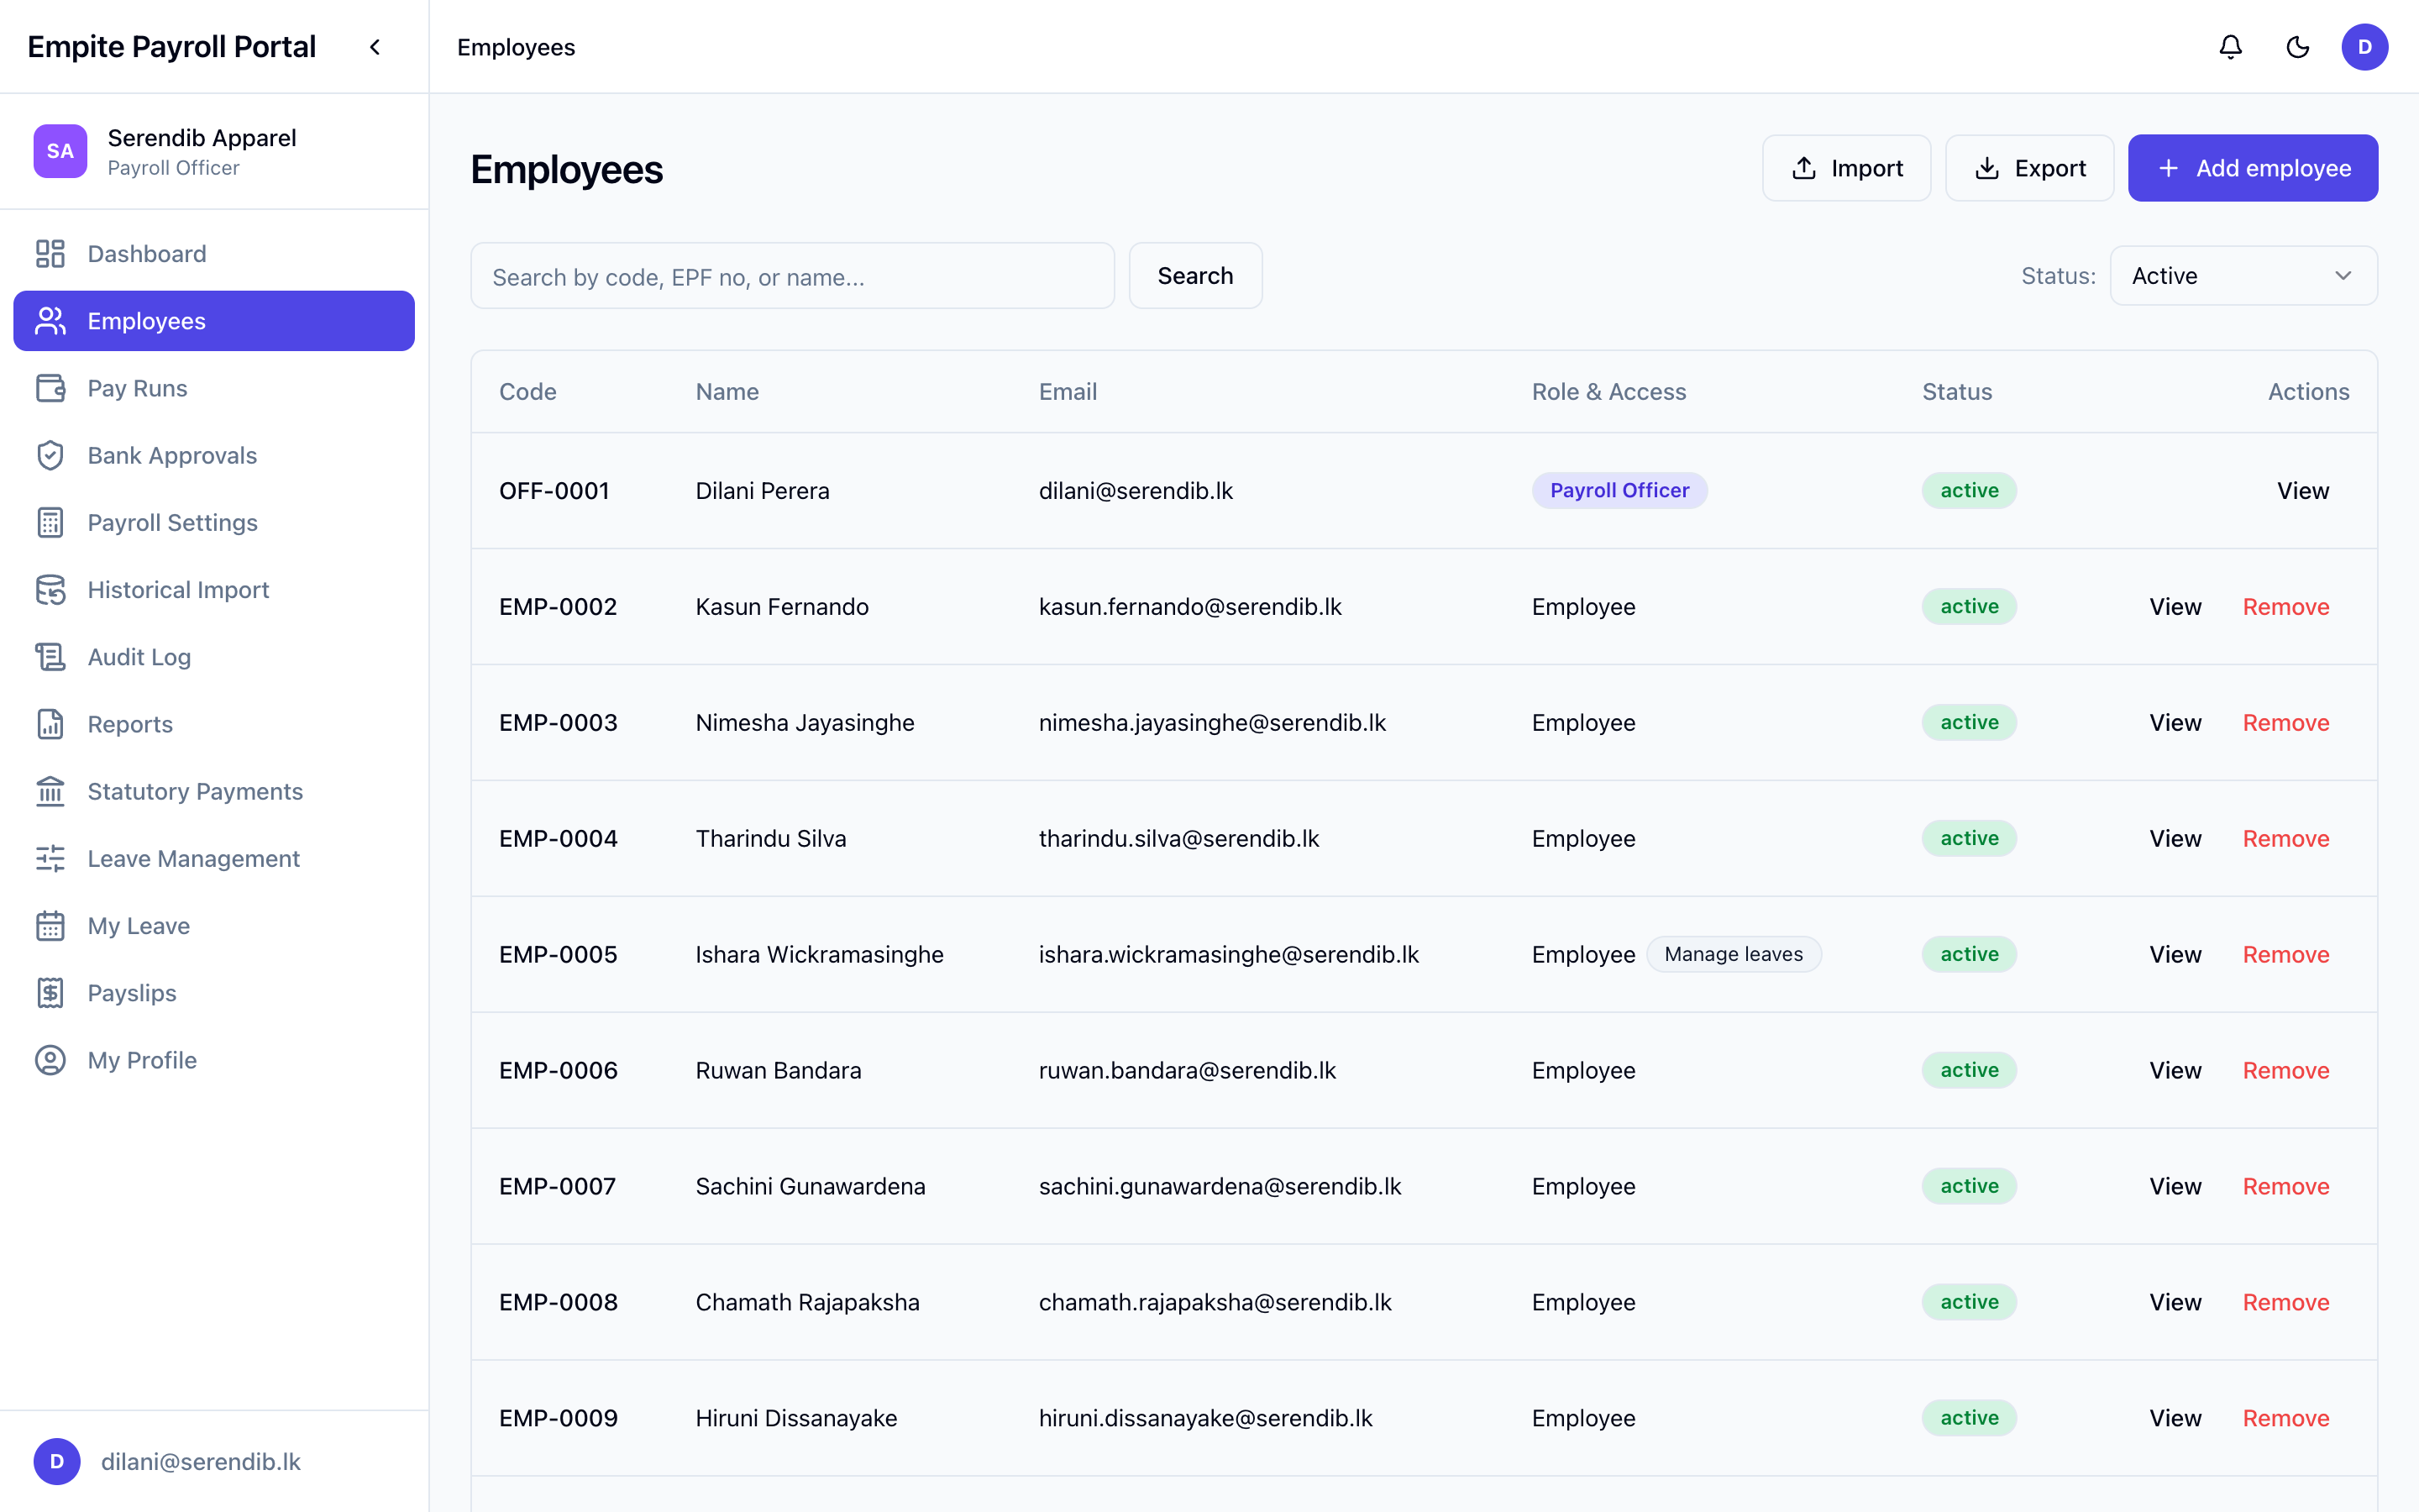2419x1512 pixels.
Task: Click email hiruni.dissanayake@serendib.lk
Action: click(x=1205, y=1418)
